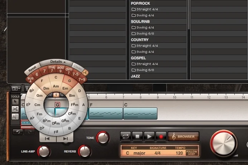Open the major scale mode selector
Viewport: 248px width, 165px height.
(139, 153)
